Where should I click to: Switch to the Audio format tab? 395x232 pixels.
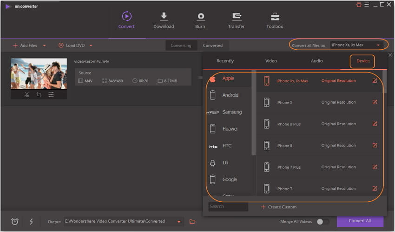pos(316,61)
